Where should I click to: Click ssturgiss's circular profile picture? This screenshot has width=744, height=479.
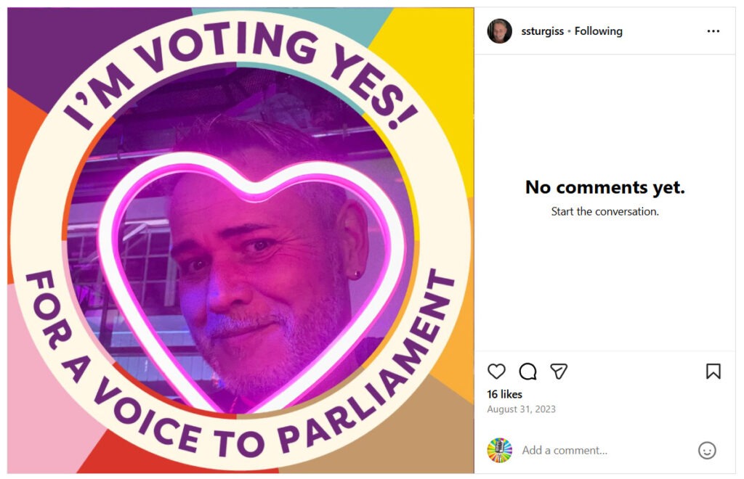point(500,30)
